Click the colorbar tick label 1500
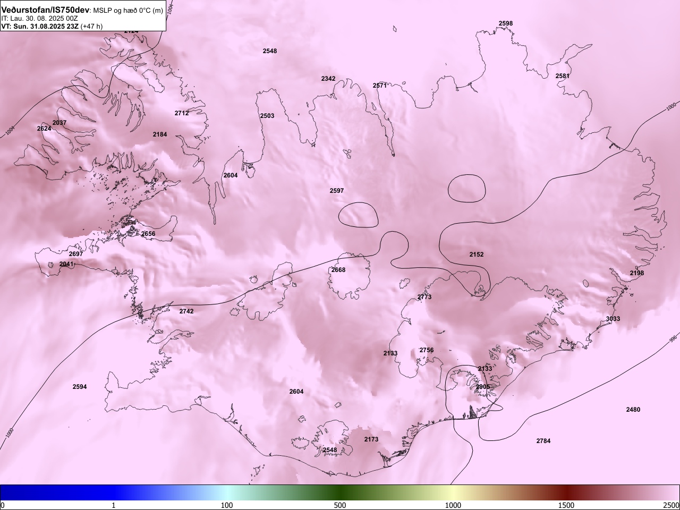Image resolution: width=680 pixels, height=510 pixels. click(x=566, y=505)
